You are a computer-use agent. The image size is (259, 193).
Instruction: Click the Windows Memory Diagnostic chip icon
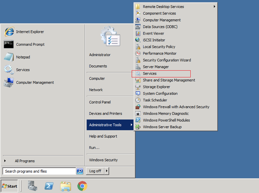(x=138, y=113)
